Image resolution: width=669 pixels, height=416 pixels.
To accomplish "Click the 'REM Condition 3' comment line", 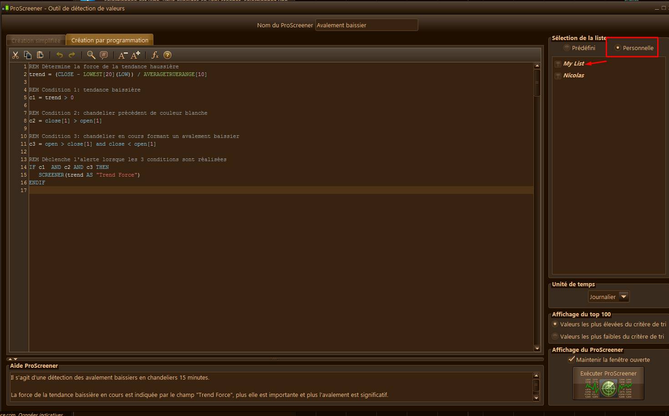I will point(134,136).
